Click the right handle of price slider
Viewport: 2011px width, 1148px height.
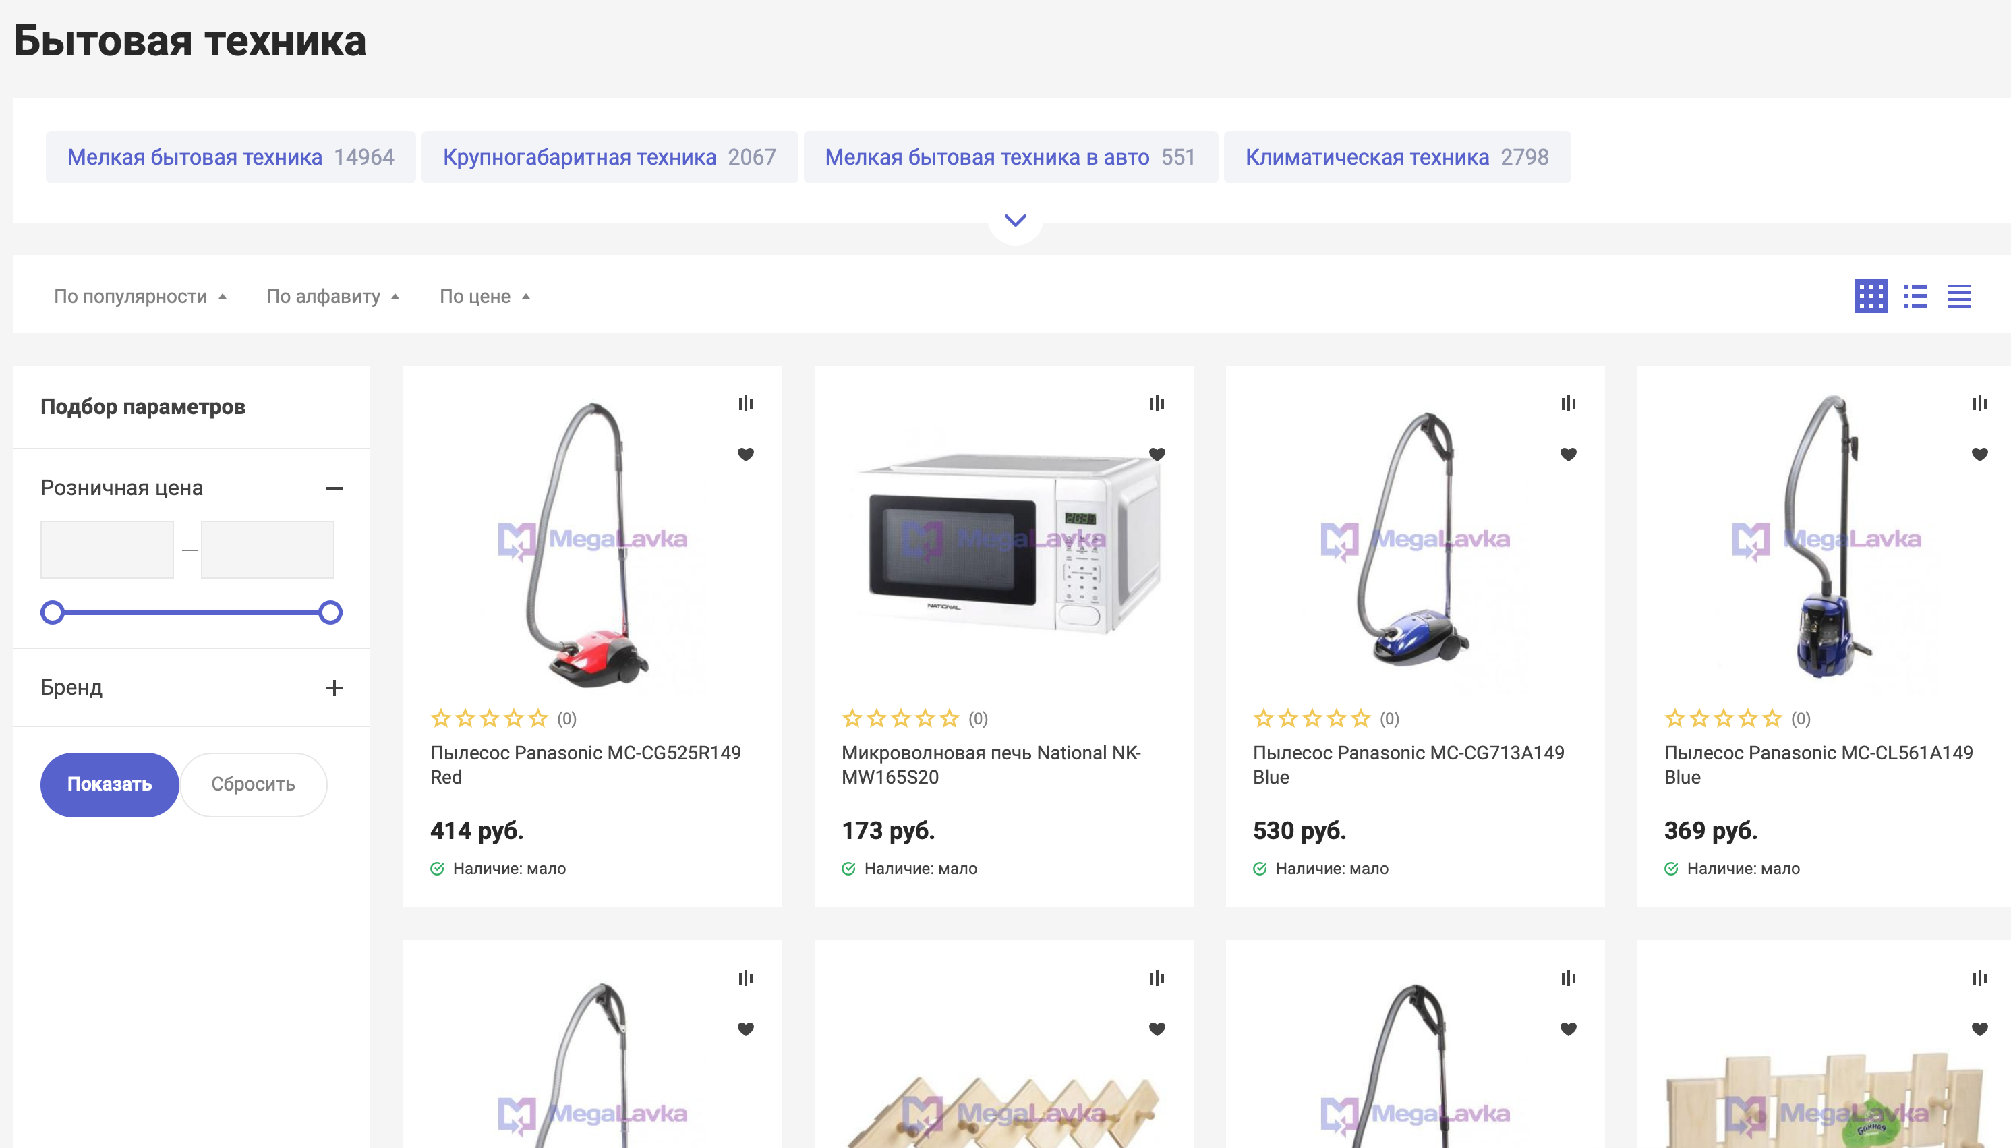(330, 612)
